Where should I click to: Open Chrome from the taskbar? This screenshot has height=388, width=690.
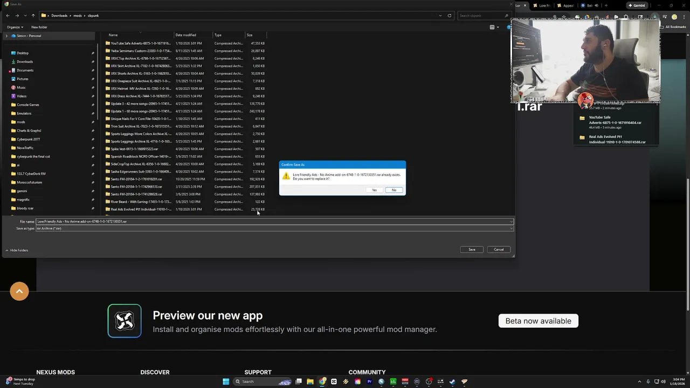(322, 382)
